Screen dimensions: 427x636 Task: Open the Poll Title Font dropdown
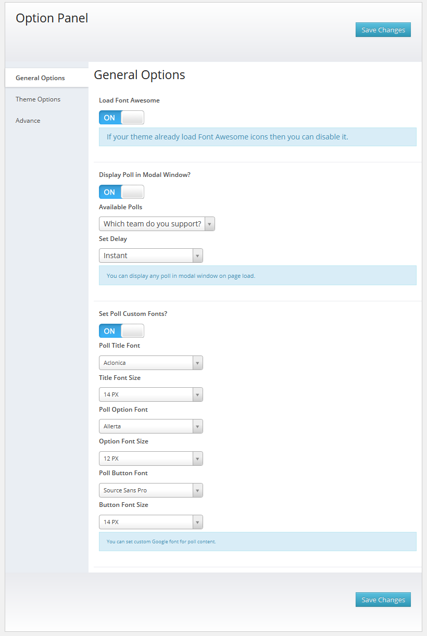coord(150,363)
